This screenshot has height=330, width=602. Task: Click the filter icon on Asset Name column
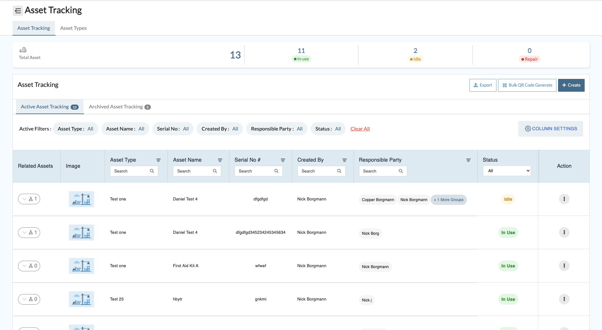click(x=220, y=160)
